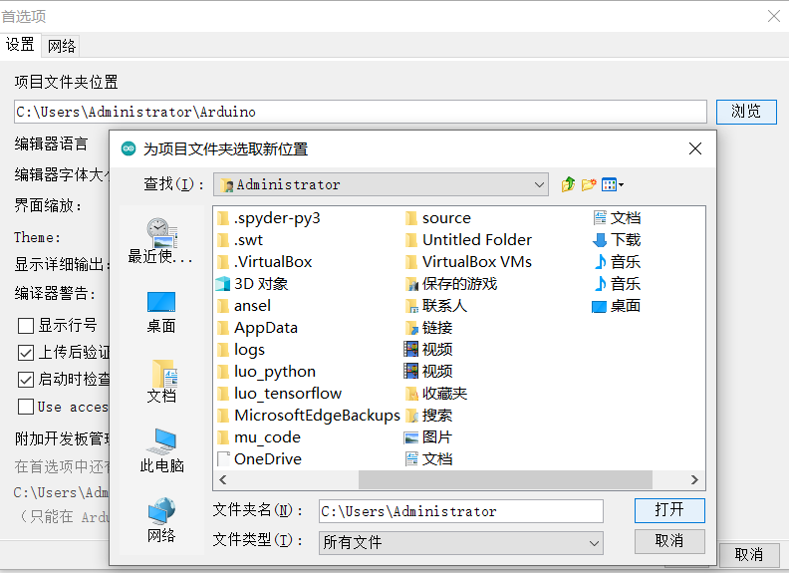This screenshot has height=573, width=789.
Task: Toggle the 显示行号 checkbox
Action: 27,325
